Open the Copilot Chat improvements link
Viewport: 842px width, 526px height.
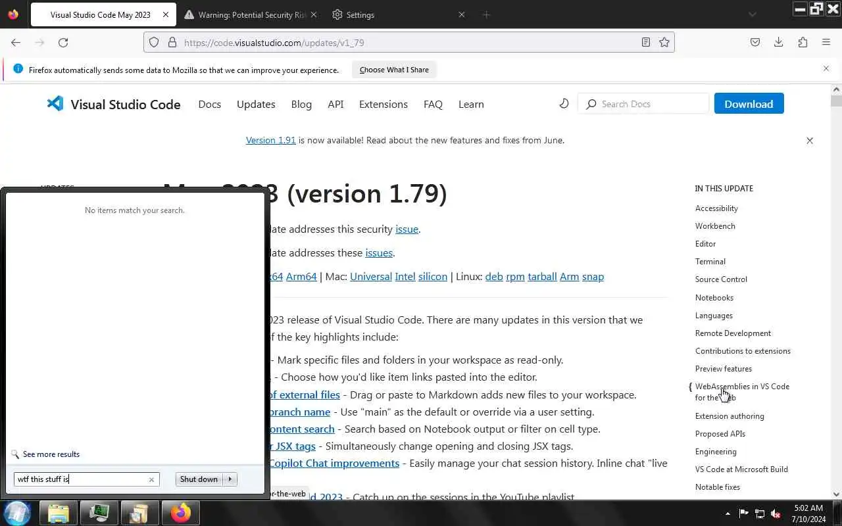334,464
